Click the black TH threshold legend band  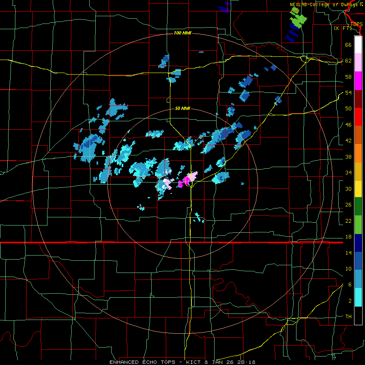tap(358, 316)
